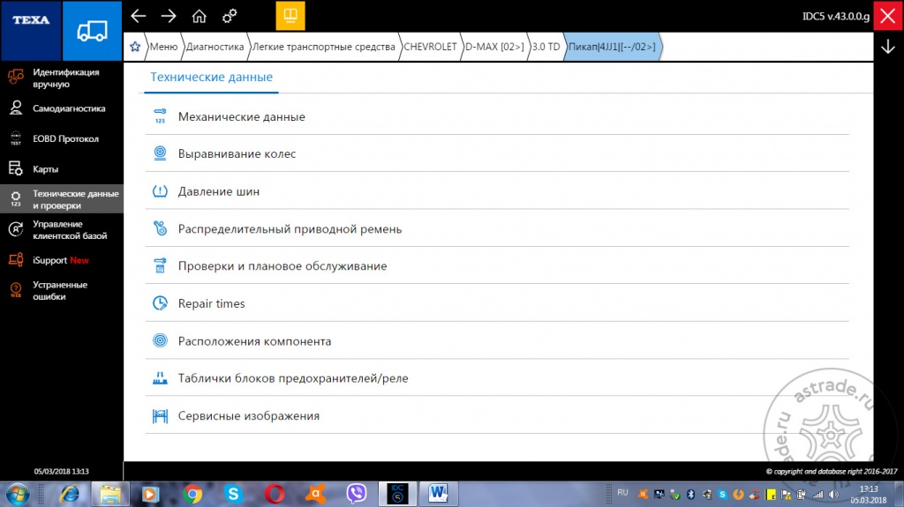Image resolution: width=904 pixels, height=507 pixels.
Task: Open Repair times
Action: pyautogui.click(x=497, y=303)
